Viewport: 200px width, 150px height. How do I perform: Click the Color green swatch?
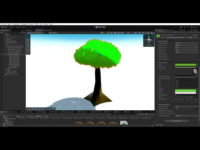click(x=185, y=65)
